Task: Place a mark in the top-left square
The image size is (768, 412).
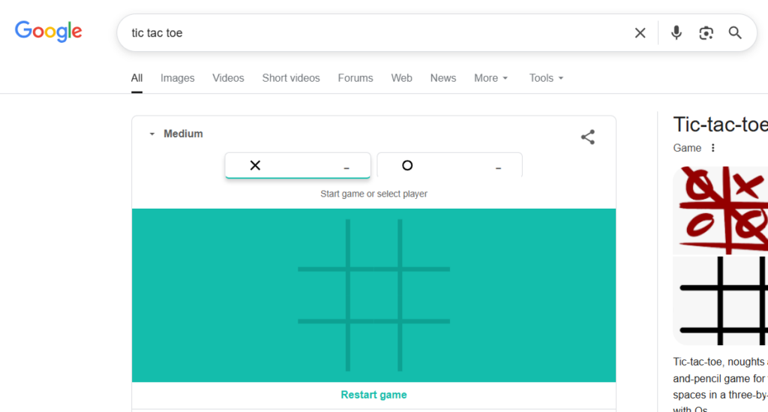Action: pos(322,243)
